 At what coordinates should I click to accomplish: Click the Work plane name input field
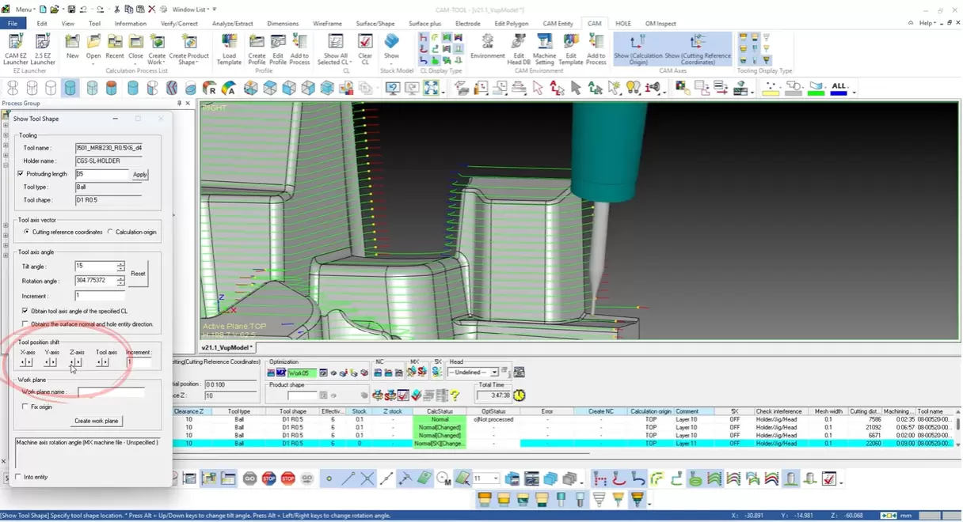coord(111,392)
